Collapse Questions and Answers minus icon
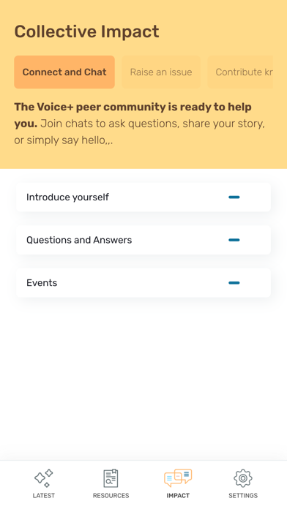The image size is (287, 509). [234, 240]
